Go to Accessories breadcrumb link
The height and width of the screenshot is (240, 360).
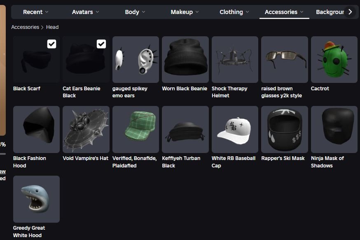pyautogui.click(x=25, y=27)
